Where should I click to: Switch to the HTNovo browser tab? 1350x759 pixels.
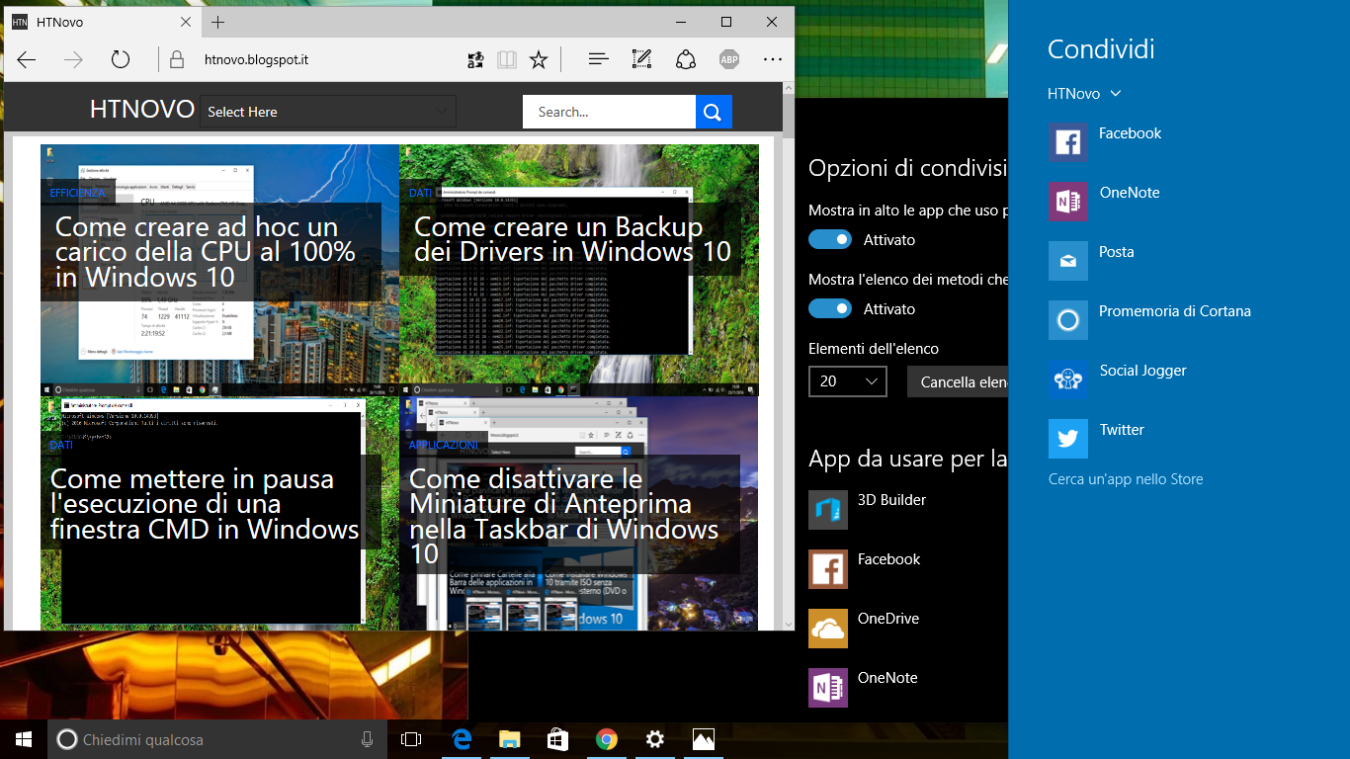pos(102,22)
